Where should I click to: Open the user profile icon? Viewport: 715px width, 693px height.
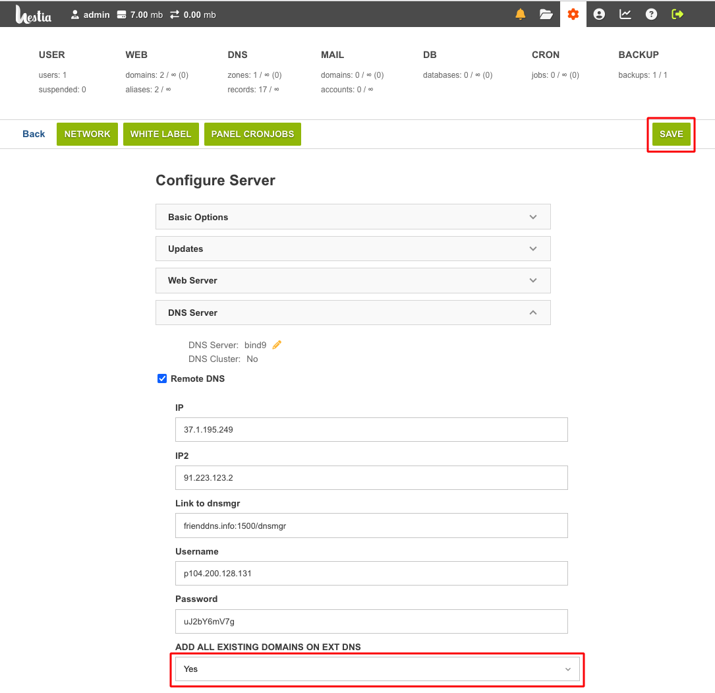[599, 14]
